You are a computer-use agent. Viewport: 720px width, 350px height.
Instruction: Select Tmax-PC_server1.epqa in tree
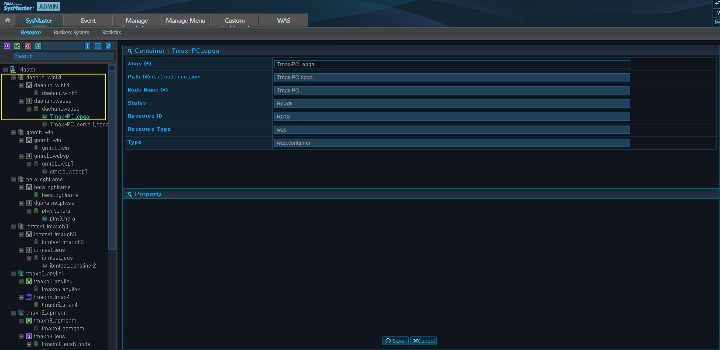(x=79, y=124)
